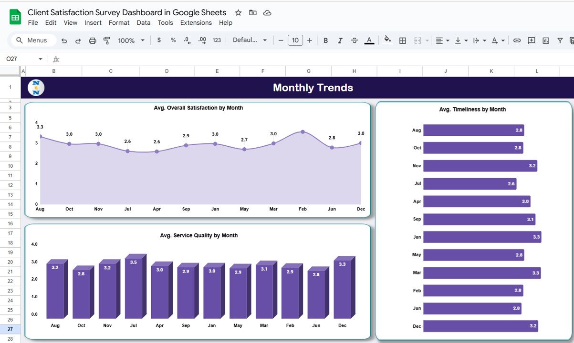Star this spreadsheet document
The height and width of the screenshot is (343, 574).
[x=238, y=13]
